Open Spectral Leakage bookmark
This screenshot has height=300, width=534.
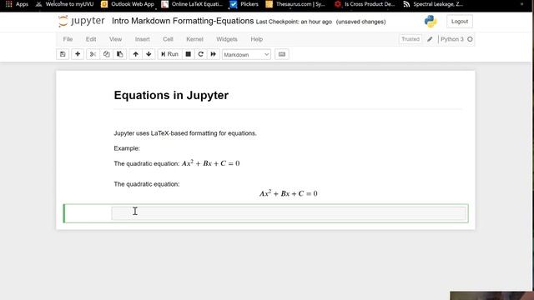433,4
